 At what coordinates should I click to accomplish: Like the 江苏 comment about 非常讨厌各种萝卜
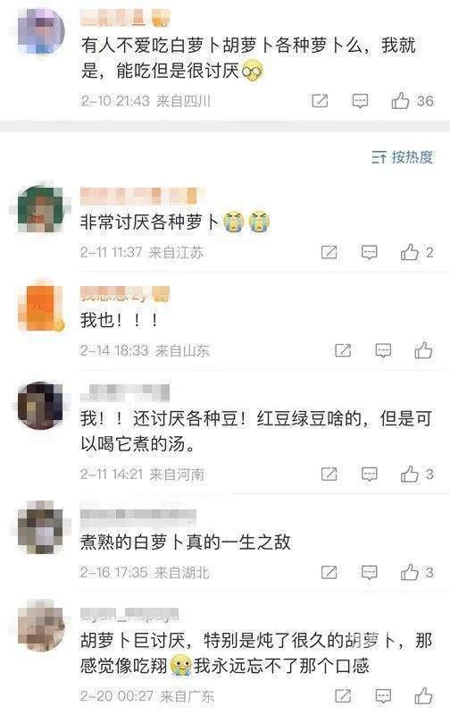tap(410, 252)
